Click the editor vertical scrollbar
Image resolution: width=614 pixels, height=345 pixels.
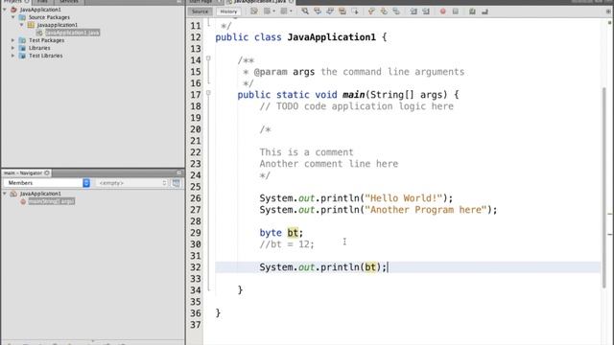pos(603,188)
